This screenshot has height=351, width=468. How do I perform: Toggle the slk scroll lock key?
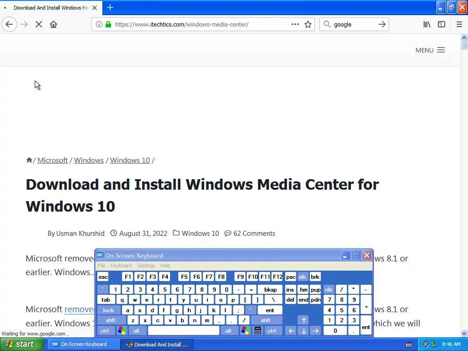pyautogui.click(x=303, y=277)
